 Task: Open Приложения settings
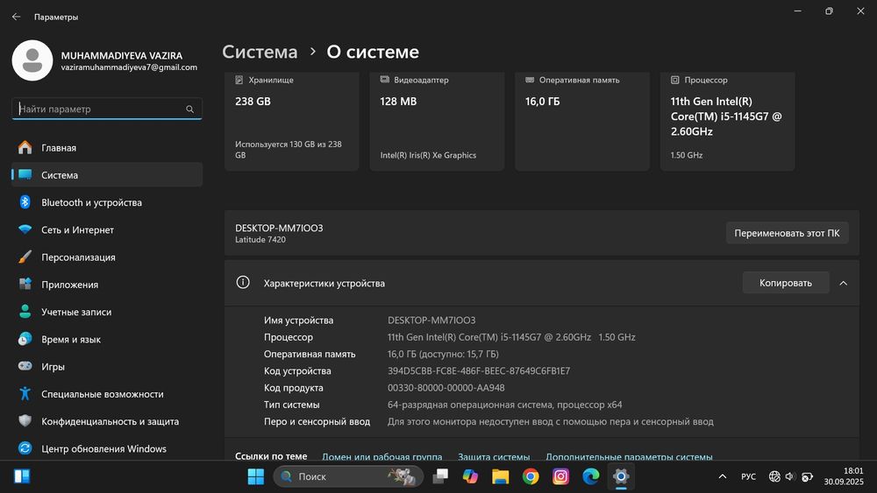click(107, 285)
